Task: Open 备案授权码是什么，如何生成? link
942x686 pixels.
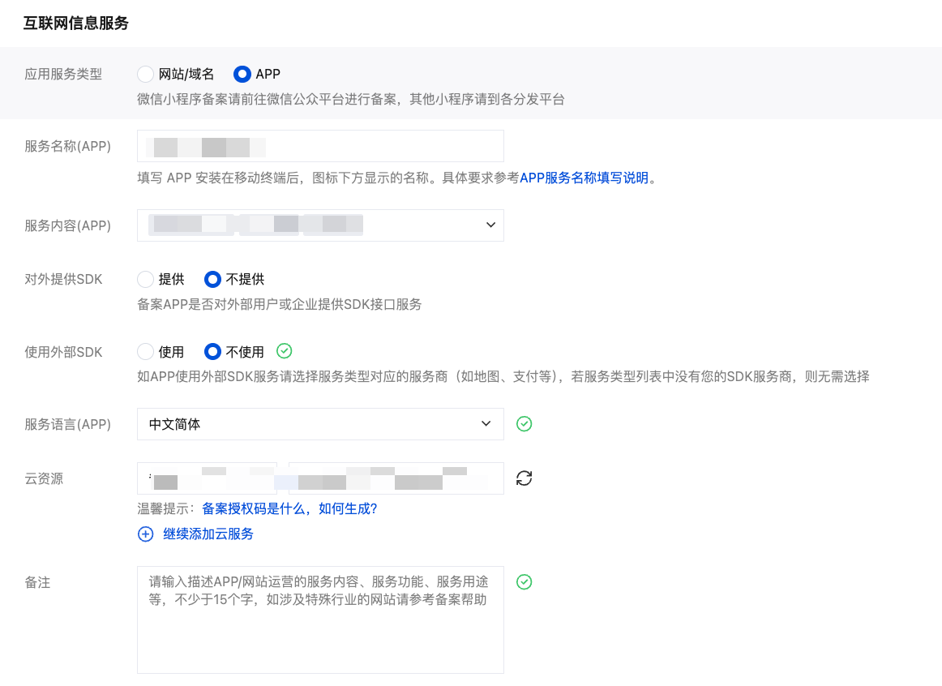Action: [x=289, y=508]
